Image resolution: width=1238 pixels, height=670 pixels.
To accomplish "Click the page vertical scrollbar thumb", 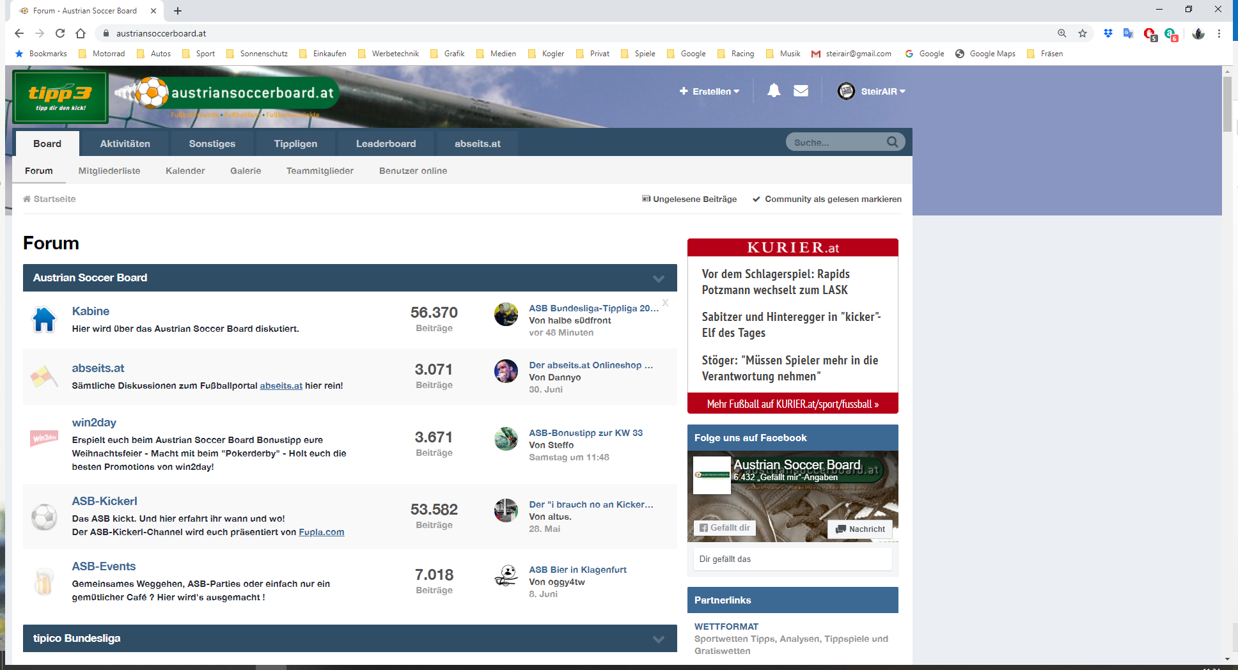I will [1227, 104].
